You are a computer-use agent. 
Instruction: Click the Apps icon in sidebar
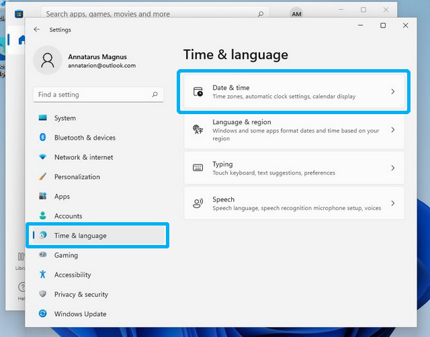pyautogui.click(x=42, y=196)
